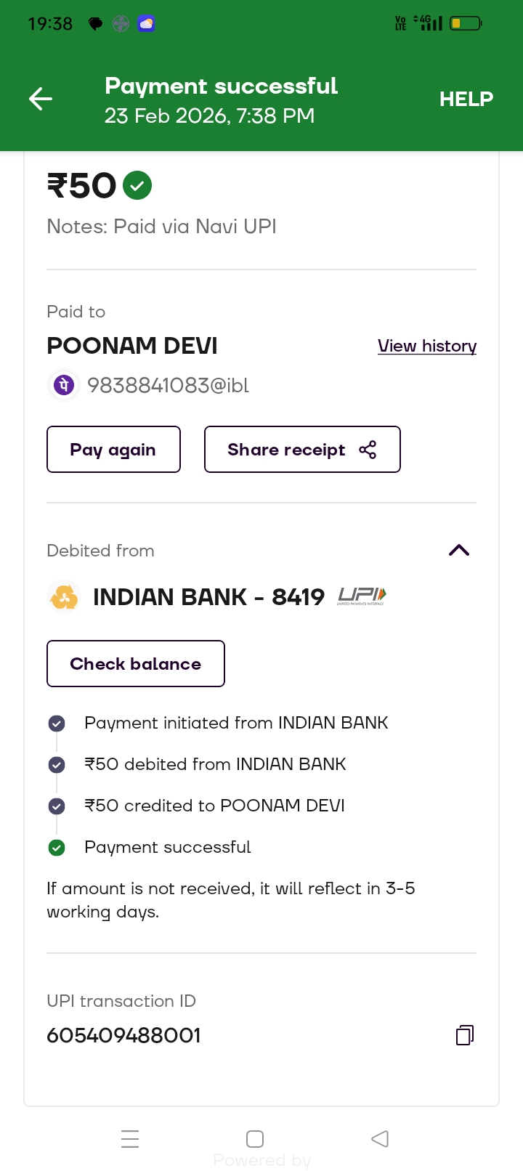The height and width of the screenshot is (1171, 523).
Task: Select the UPI transaction ID number
Action: point(123,1035)
